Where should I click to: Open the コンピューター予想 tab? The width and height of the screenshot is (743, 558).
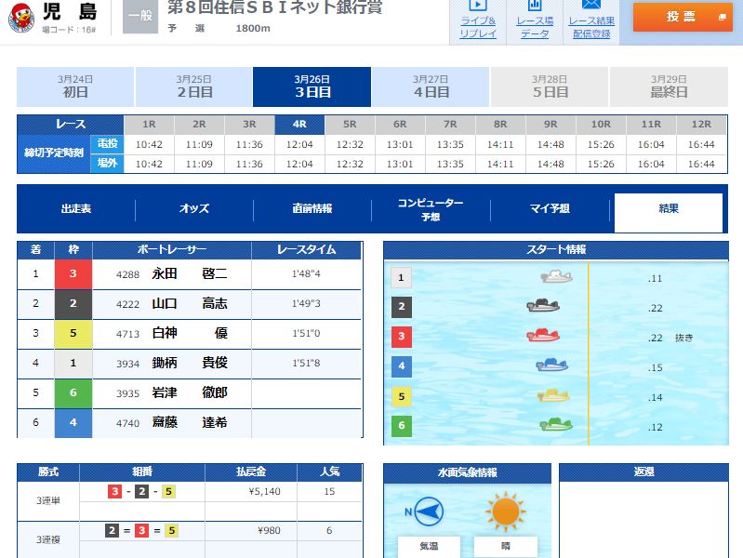point(431,209)
